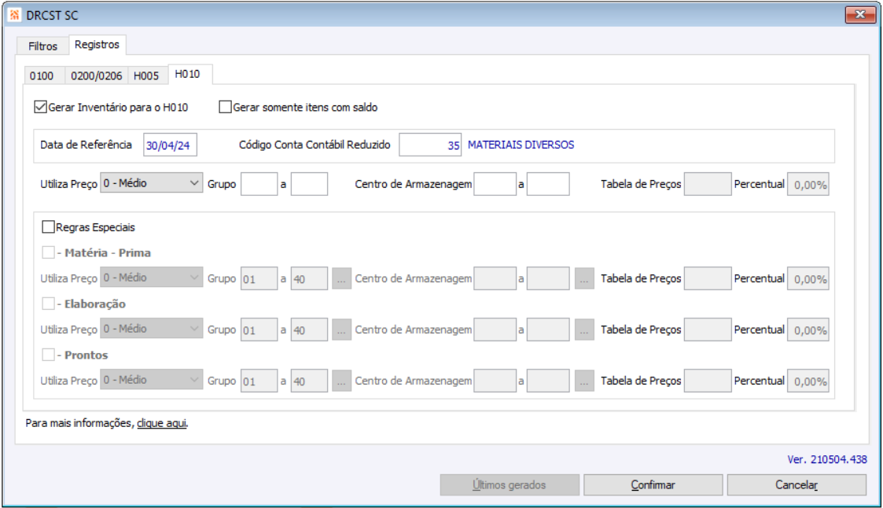Select the second Grupo range field
This screenshot has width=883, height=508.
(x=309, y=184)
